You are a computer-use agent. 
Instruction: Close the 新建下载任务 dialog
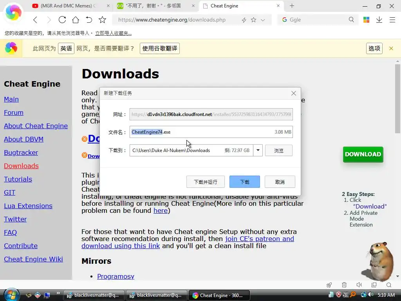(x=294, y=93)
